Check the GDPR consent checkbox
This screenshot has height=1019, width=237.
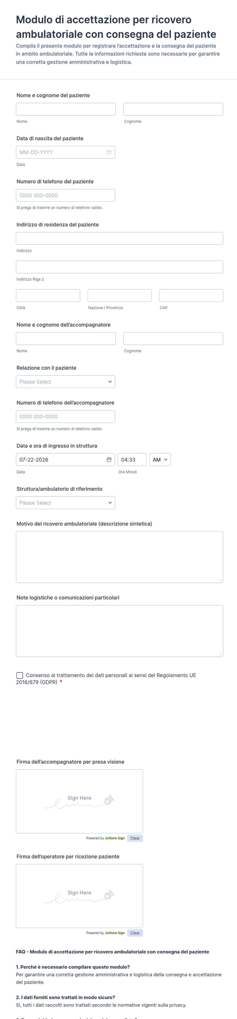[x=20, y=675]
